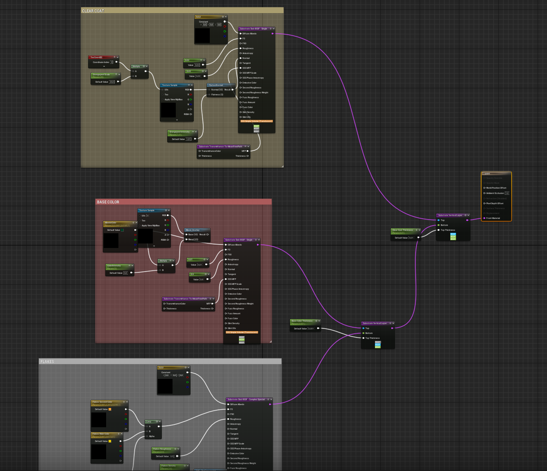Click World Position Offset pin on paint node
Image resolution: width=547 pixels, height=471 pixels.
coord(484,188)
